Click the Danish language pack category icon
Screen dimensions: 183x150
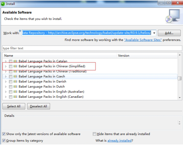point(15,81)
